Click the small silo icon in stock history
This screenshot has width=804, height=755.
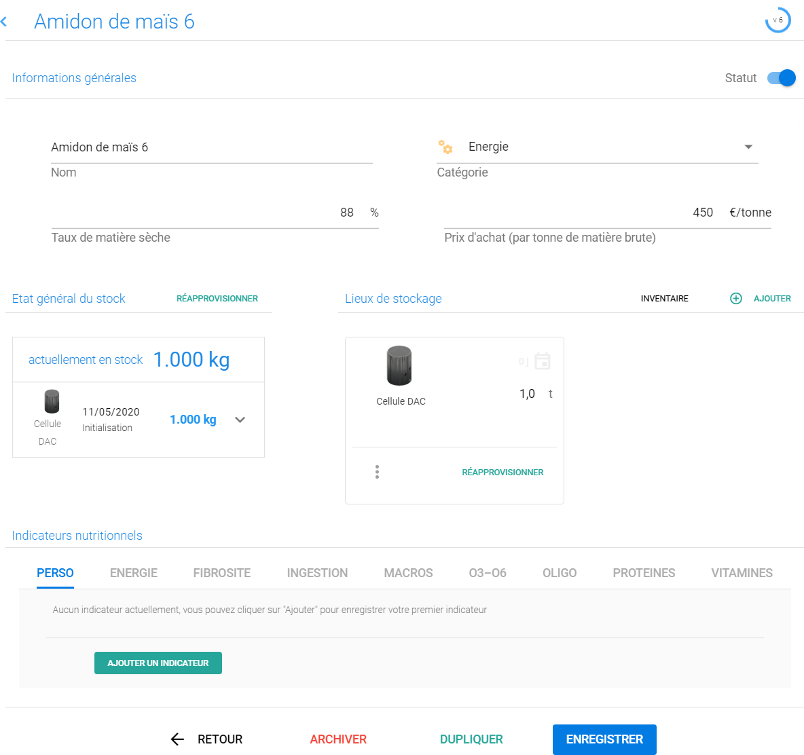tap(52, 401)
